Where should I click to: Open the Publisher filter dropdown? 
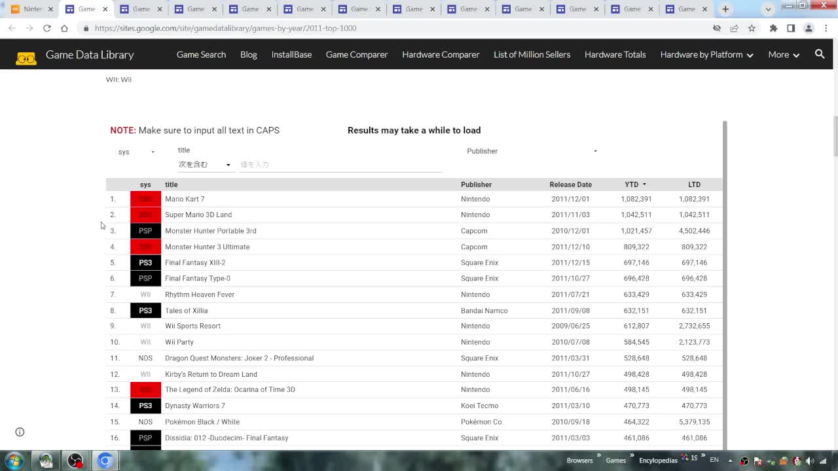(532, 151)
